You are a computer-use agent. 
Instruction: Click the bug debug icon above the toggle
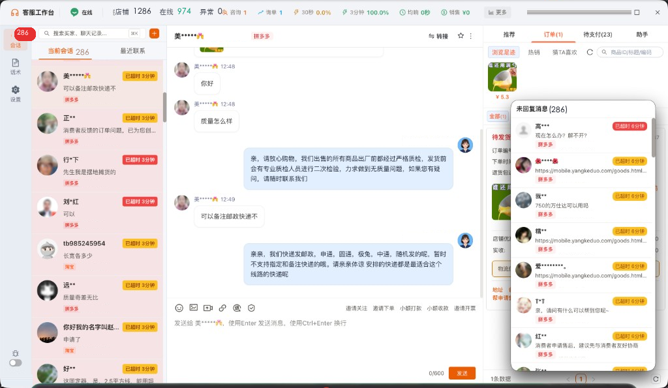[x=16, y=353]
